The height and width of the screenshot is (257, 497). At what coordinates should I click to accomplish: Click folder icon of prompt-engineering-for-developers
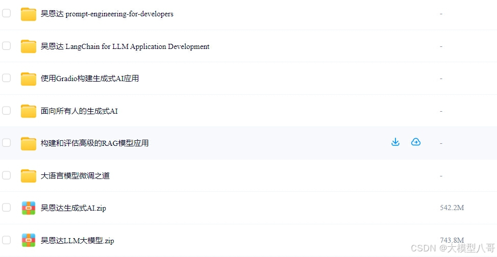tap(29, 14)
